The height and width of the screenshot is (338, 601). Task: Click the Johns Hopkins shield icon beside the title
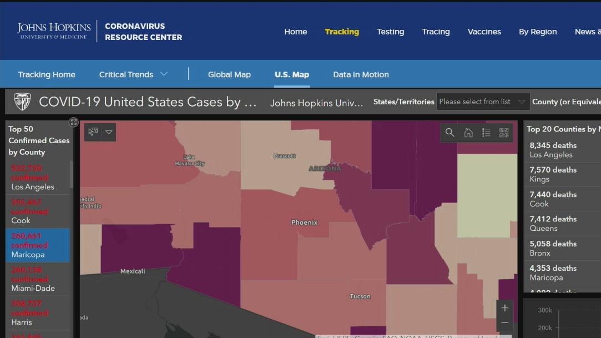(22, 102)
